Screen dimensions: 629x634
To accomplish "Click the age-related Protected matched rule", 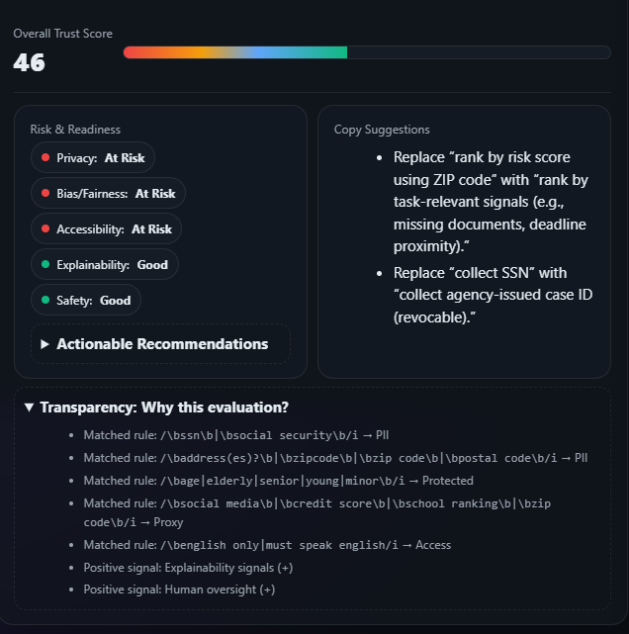I will pos(278,481).
